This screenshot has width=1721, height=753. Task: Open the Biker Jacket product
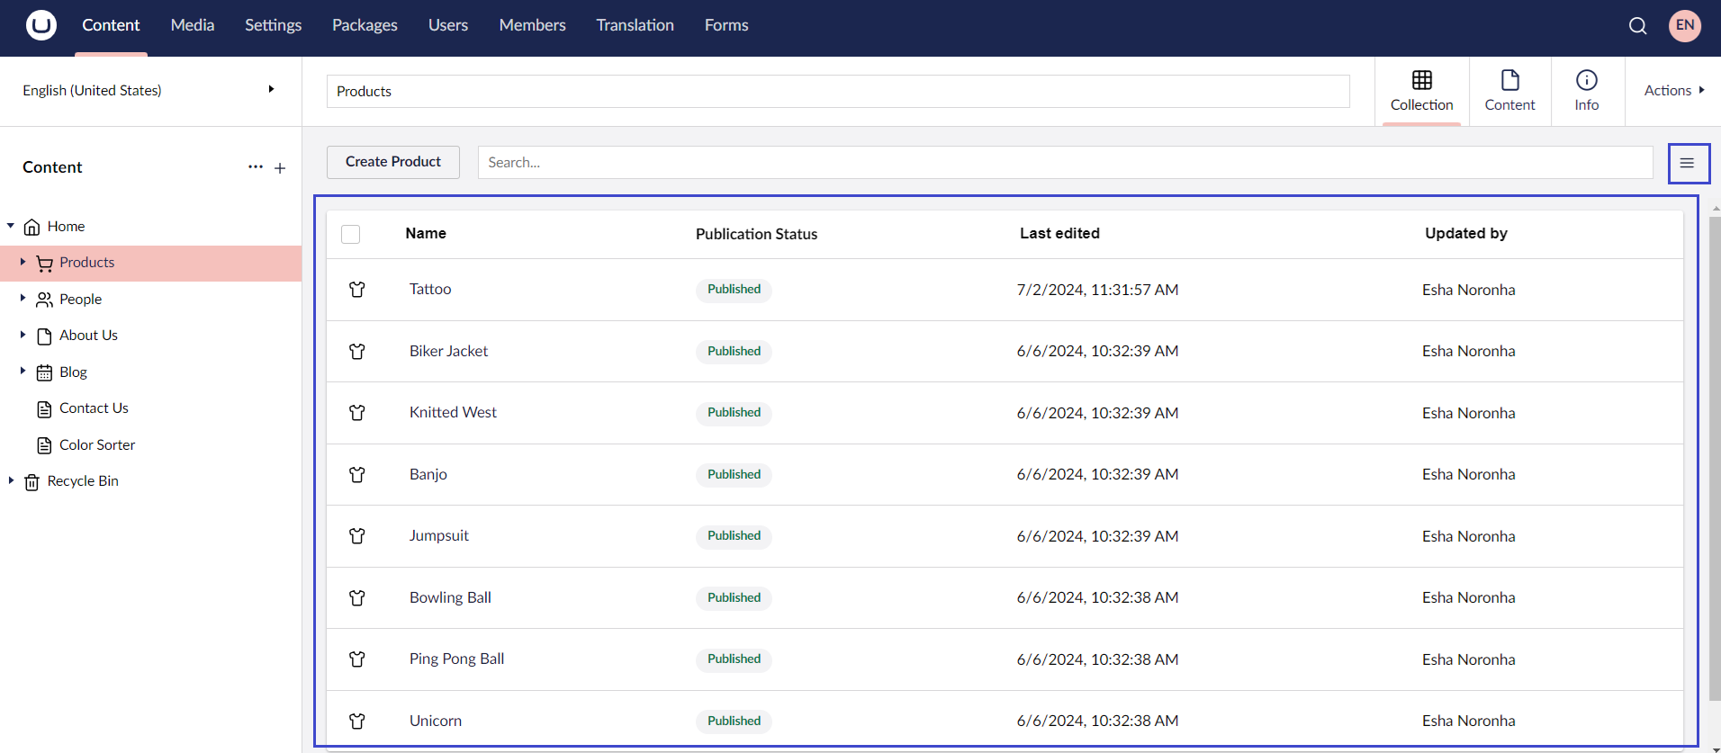(448, 351)
